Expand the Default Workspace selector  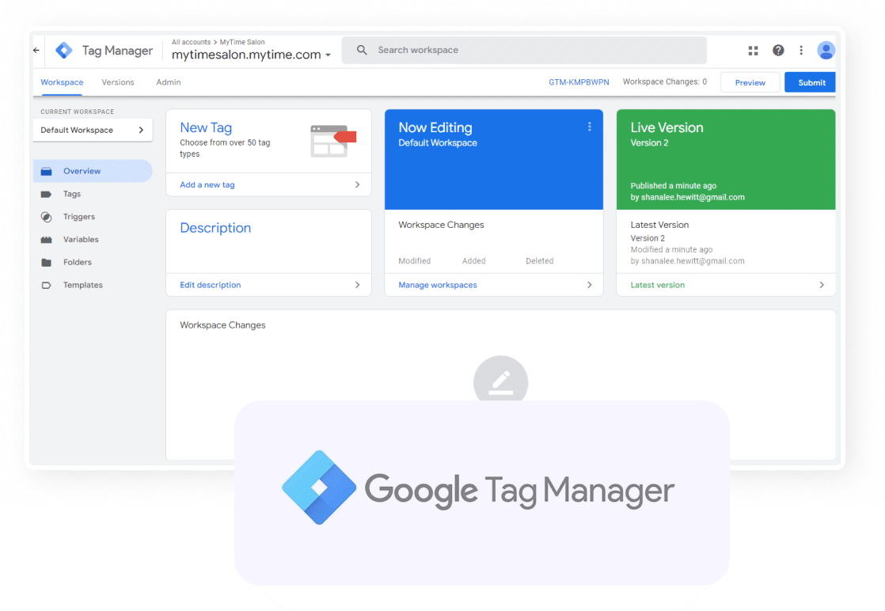pos(93,130)
